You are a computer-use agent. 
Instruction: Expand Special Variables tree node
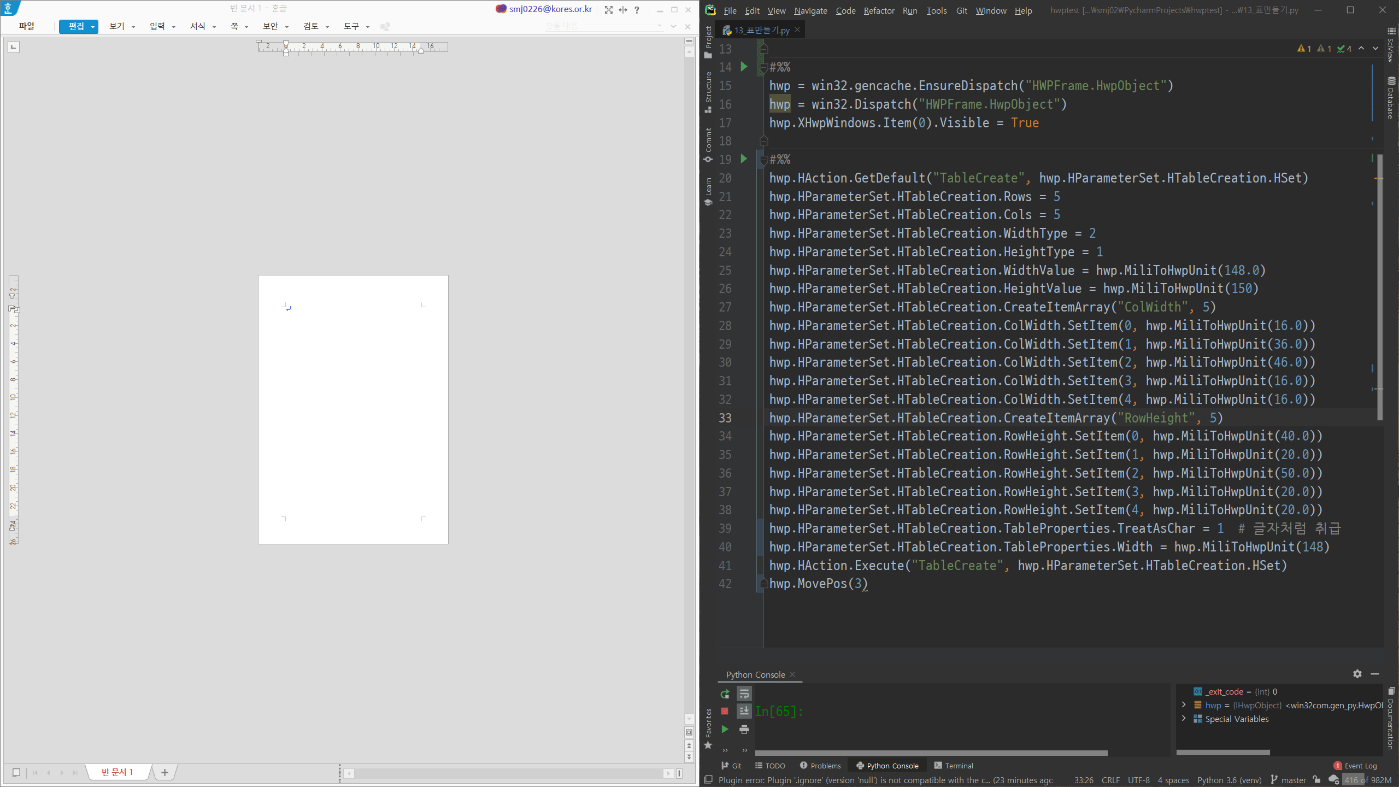pyautogui.click(x=1184, y=719)
